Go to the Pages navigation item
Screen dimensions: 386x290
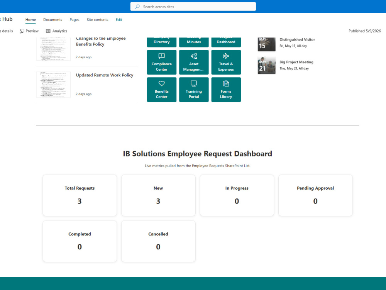click(x=74, y=20)
